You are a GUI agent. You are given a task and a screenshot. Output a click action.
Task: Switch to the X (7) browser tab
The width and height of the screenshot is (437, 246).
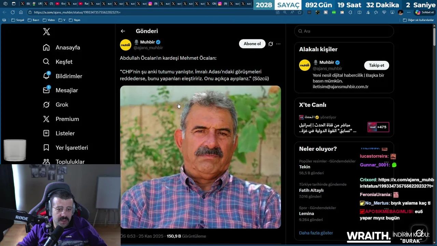click(48, 4)
